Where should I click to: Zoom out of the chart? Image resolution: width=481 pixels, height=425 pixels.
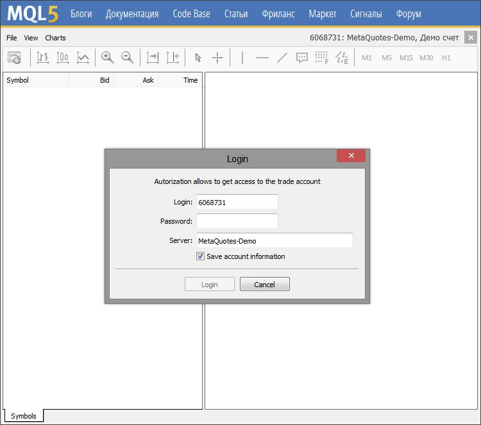128,58
